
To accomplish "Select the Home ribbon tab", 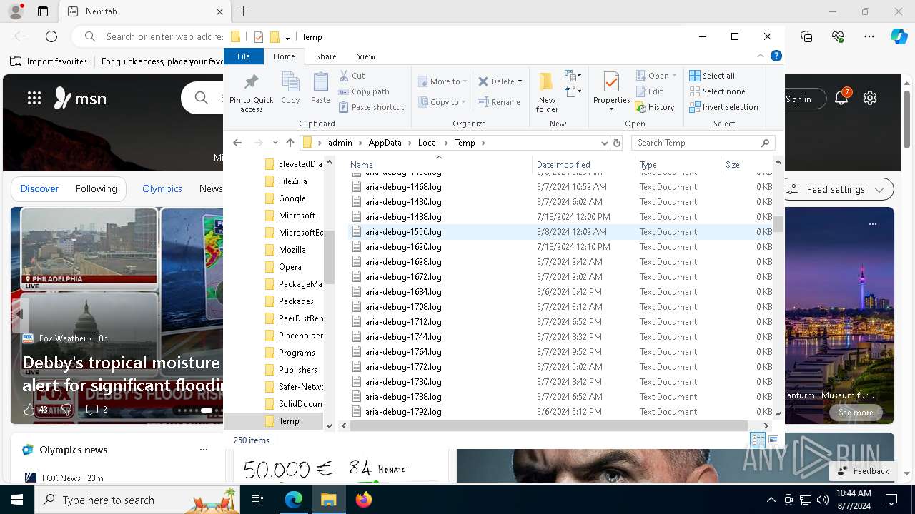I will point(284,56).
